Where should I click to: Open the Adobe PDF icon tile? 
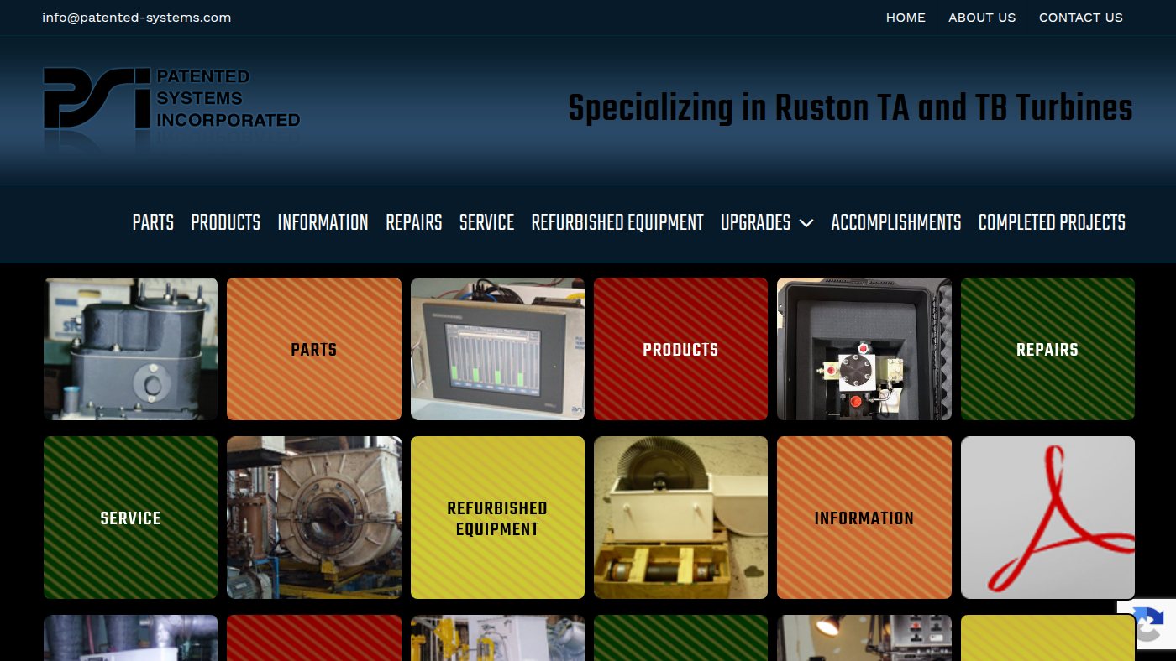(1047, 518)
